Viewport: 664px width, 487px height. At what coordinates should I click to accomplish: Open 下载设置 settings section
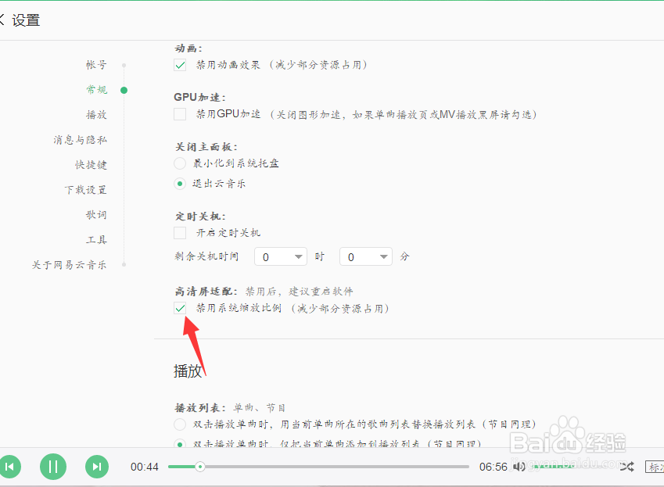85,189
